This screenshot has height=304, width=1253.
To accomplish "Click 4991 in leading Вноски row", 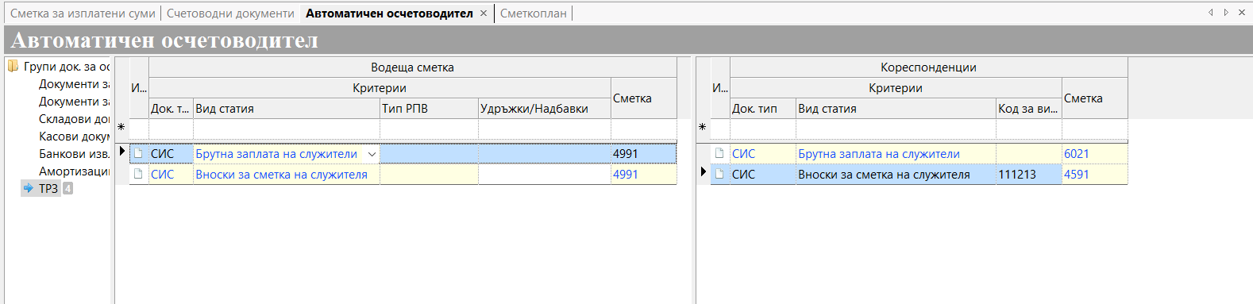I will tap(626, 175).
